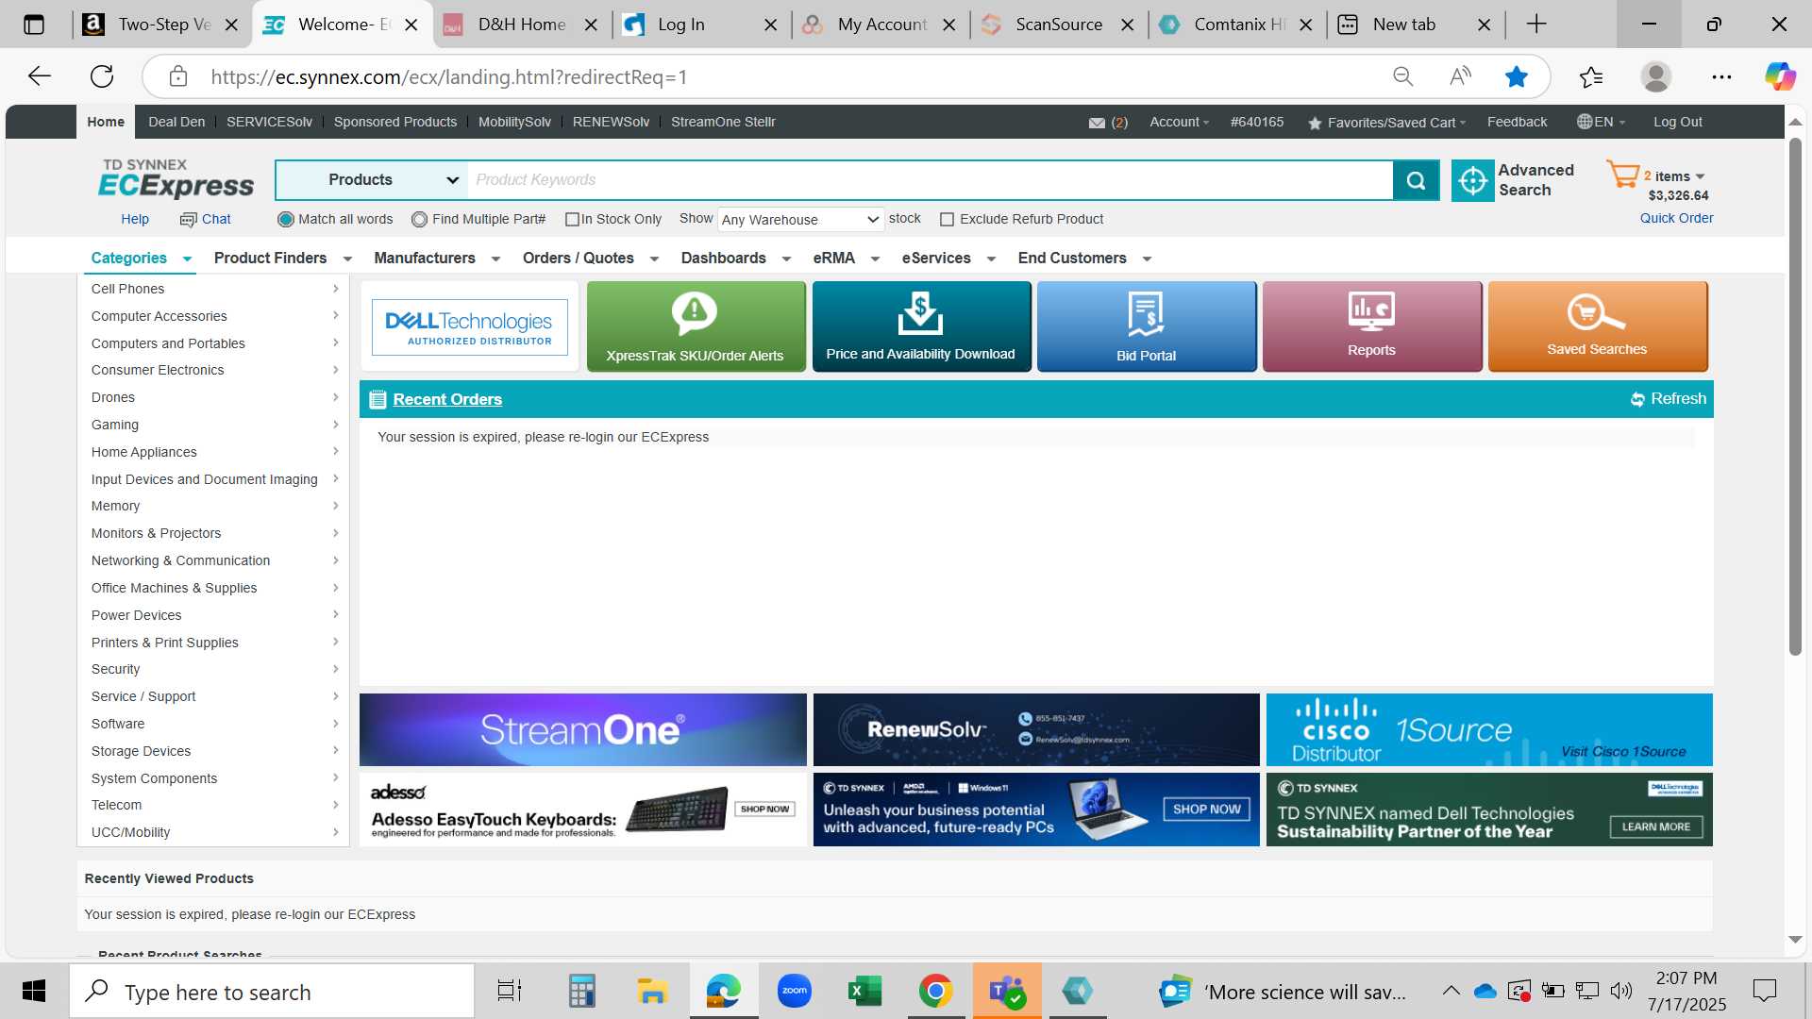Open Zoom from the taskbar
This screenshot has height=1019, width=1812.
click(x=795, y=991)
